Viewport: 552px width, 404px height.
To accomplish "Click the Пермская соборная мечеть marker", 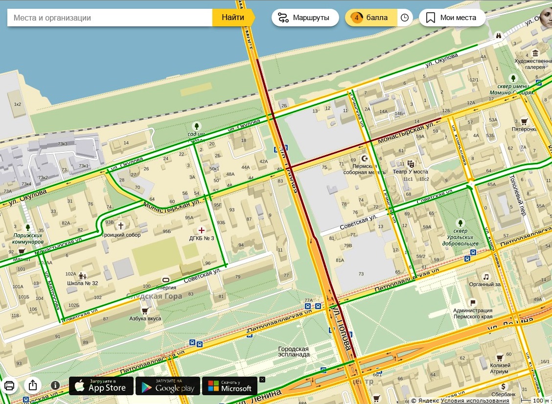I will coord(365,158).
